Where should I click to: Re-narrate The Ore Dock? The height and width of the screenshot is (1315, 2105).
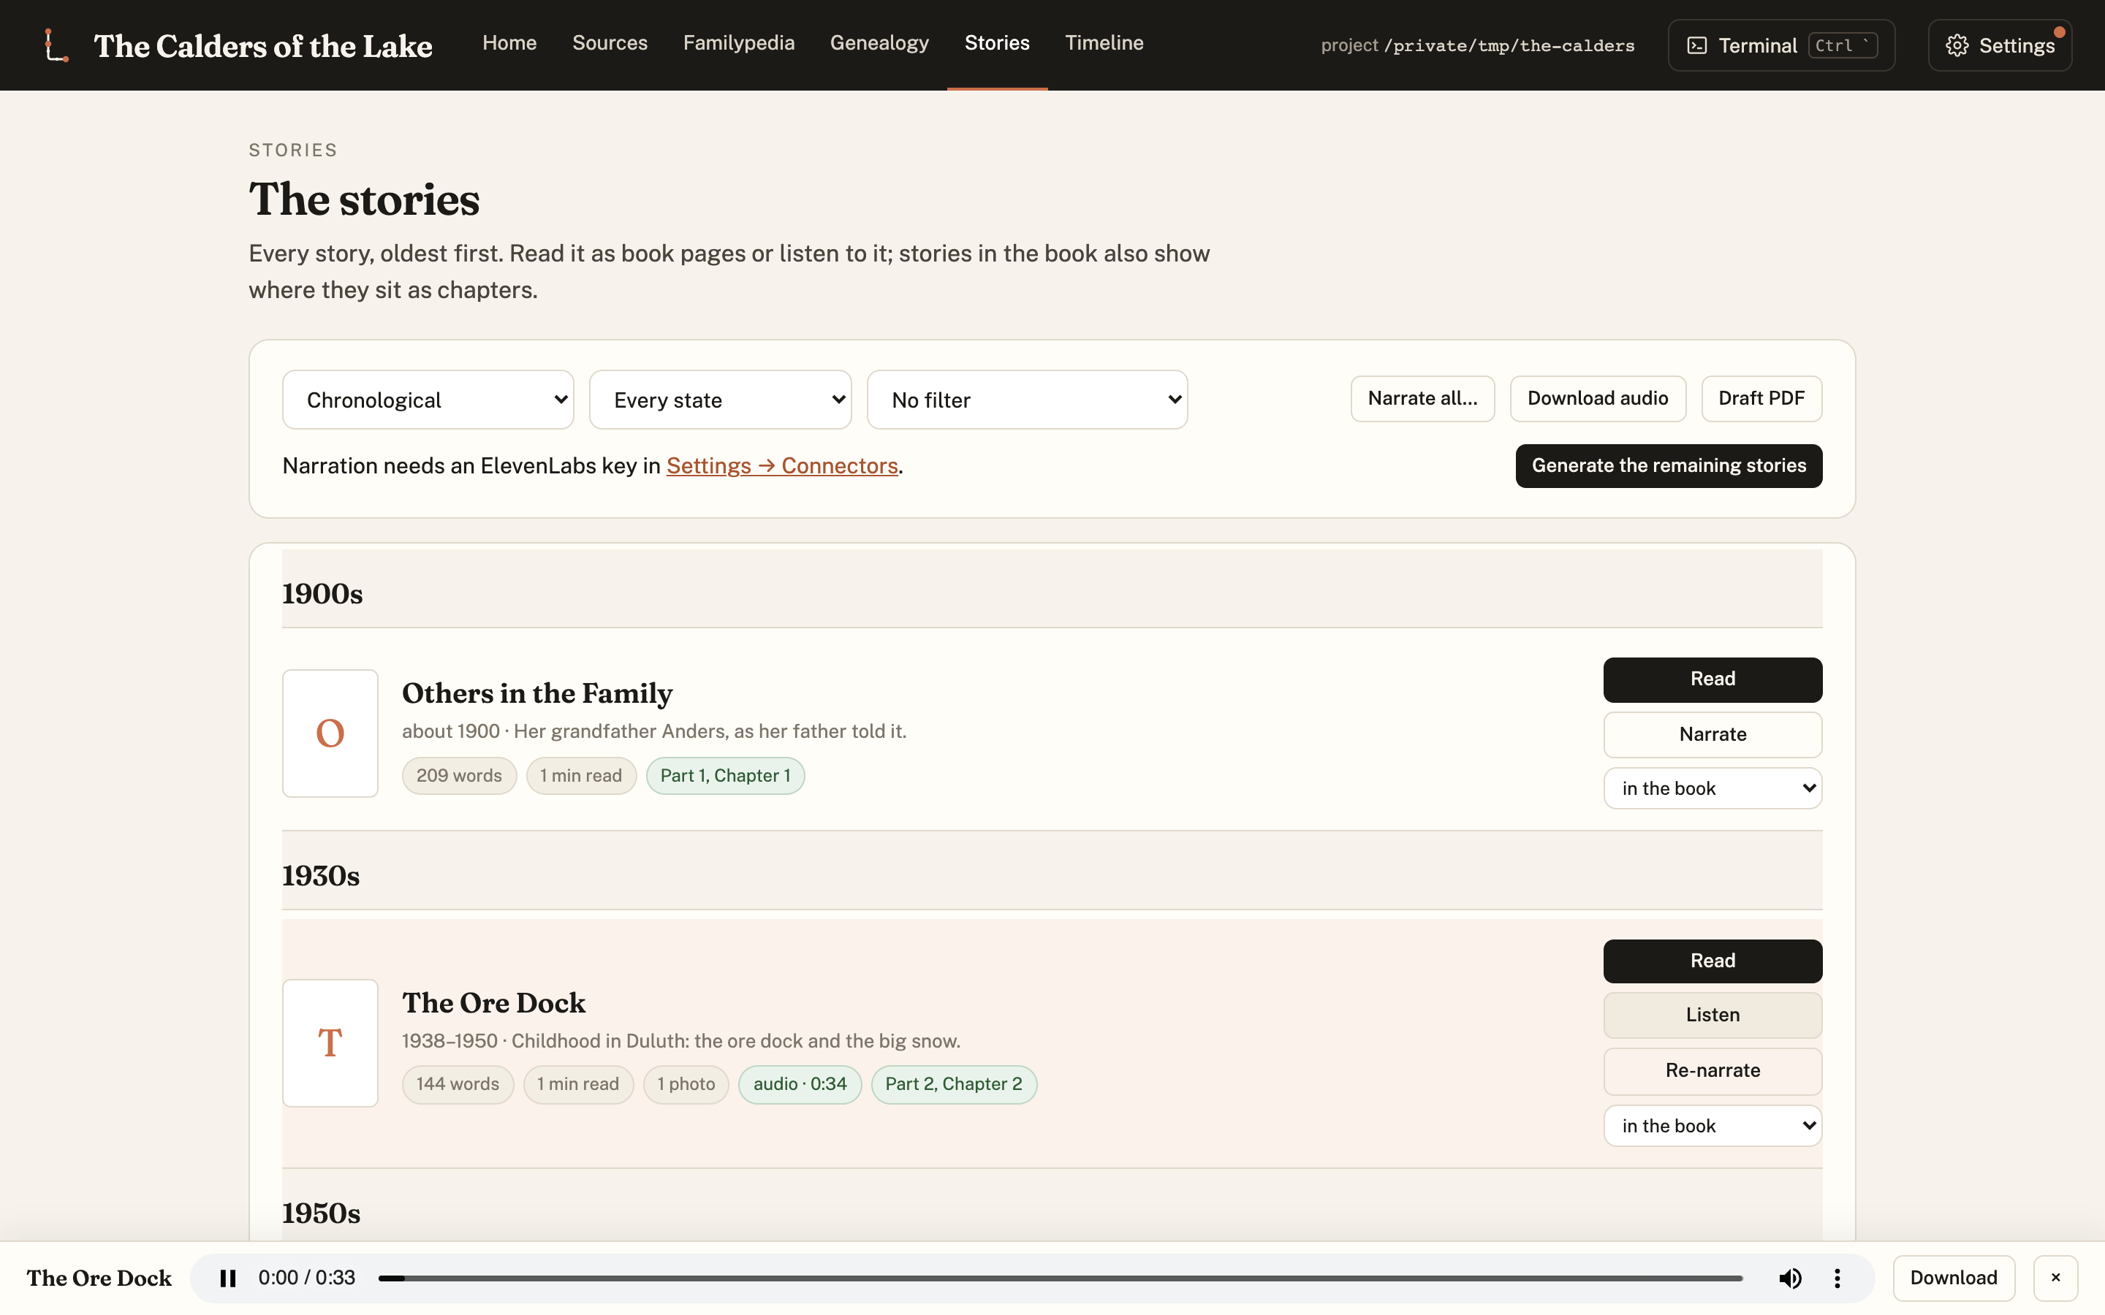click(x=1712, y=1070)
